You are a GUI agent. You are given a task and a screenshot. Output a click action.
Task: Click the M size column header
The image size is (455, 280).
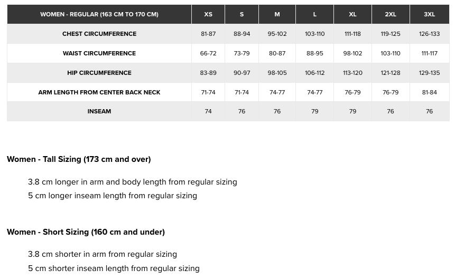[x=277, y=14]
